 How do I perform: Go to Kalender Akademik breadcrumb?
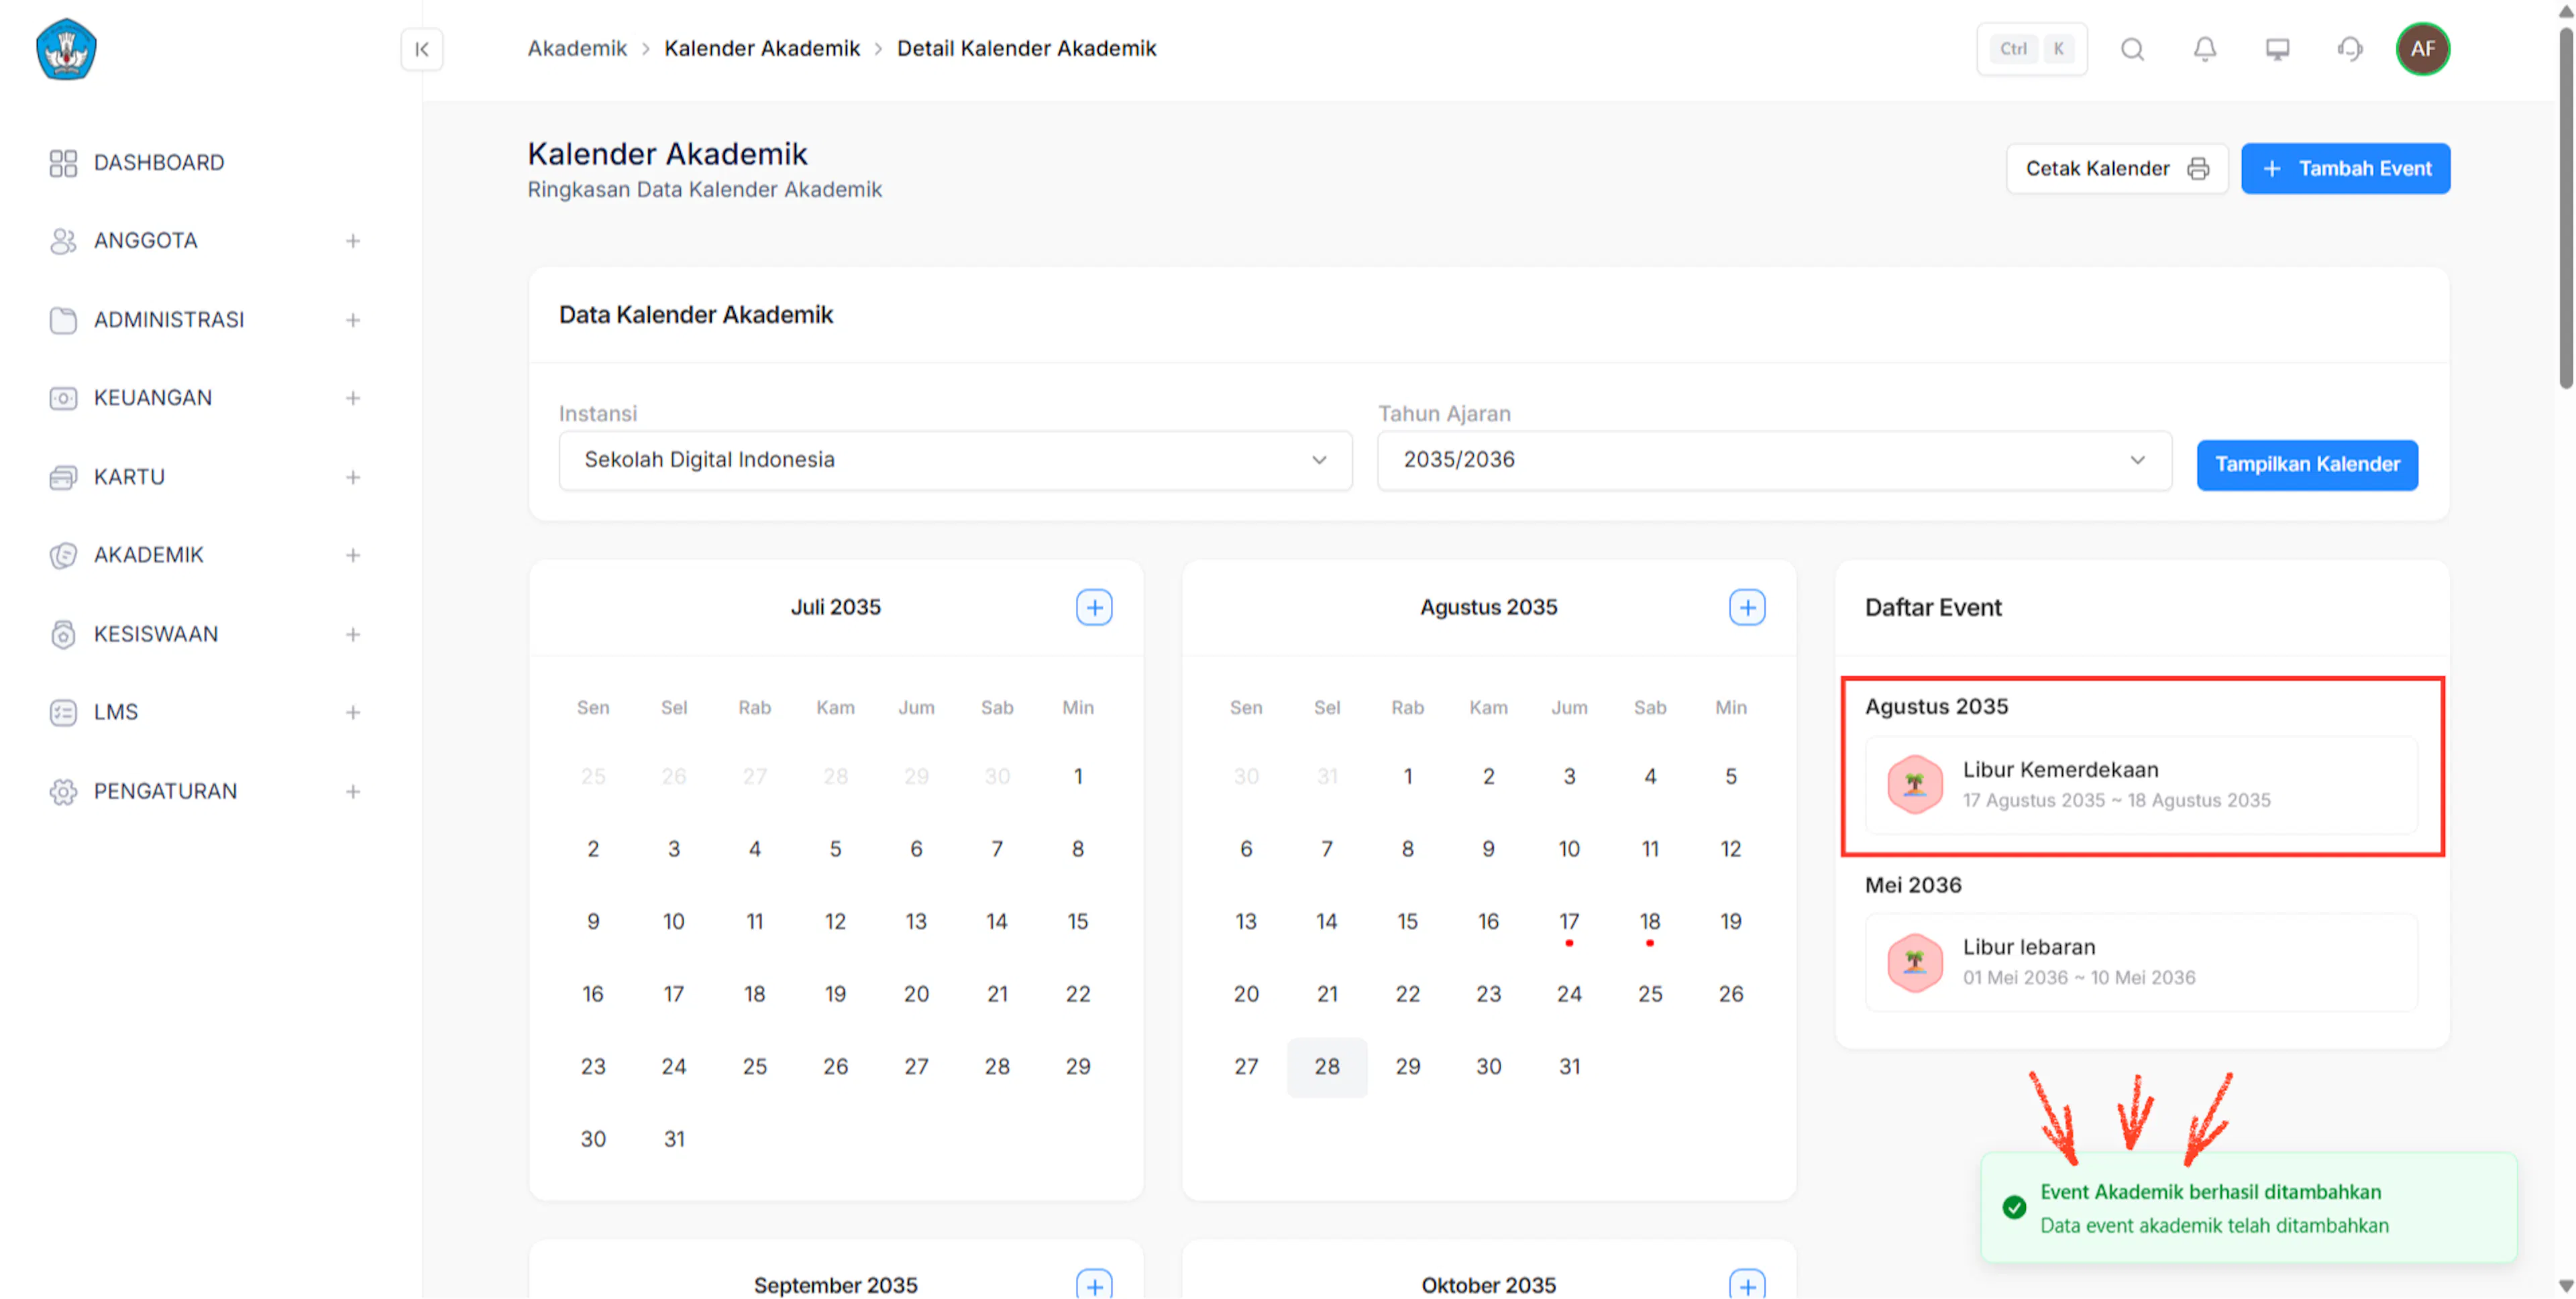[x=762, y=48]
